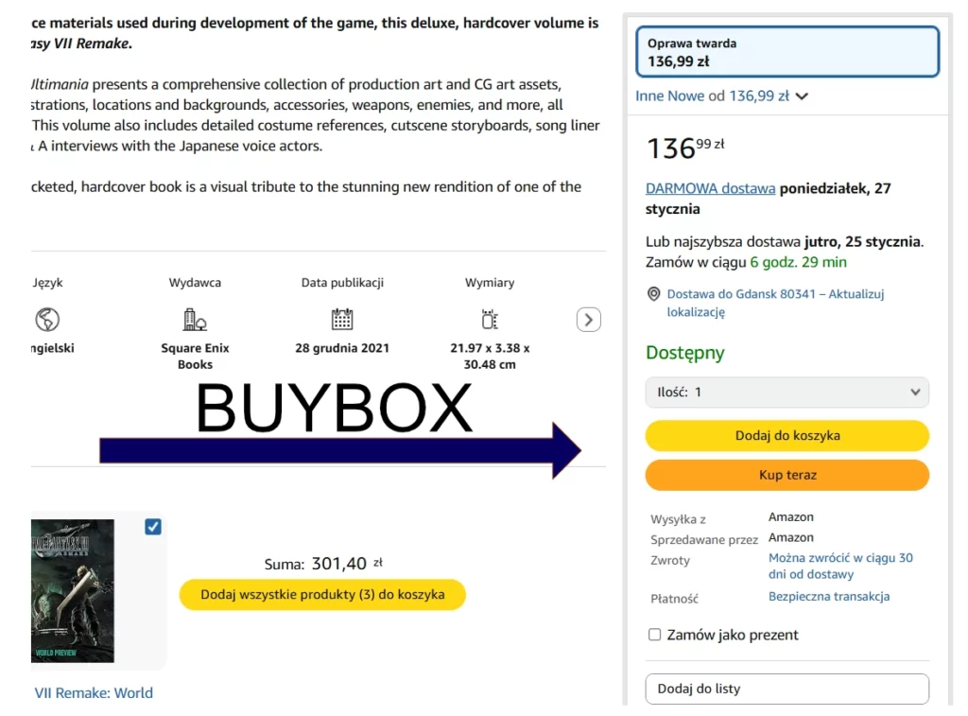Select the globe icon under Język
Viewport: 968px width, 716px height.
46,319
